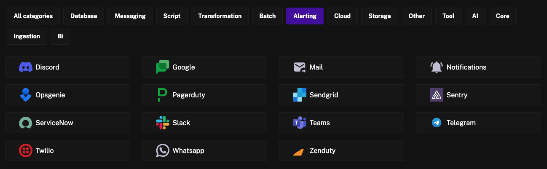The image size is (547, 169).
Task: Choose the ServiceNow plugin card
Action: point(67,123)
